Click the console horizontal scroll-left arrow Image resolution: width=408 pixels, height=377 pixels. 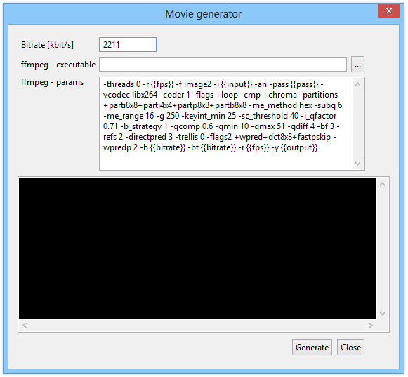25,325
